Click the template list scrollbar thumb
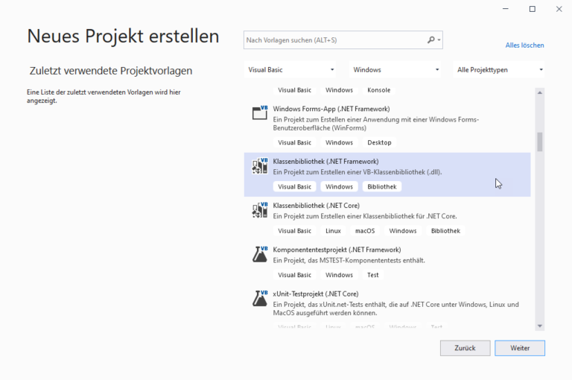Viewport: 572px width, 380px height. (540, 142)
